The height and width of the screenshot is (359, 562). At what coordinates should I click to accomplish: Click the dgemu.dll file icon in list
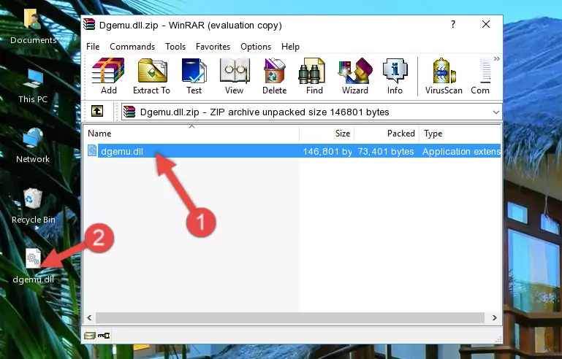92,151
